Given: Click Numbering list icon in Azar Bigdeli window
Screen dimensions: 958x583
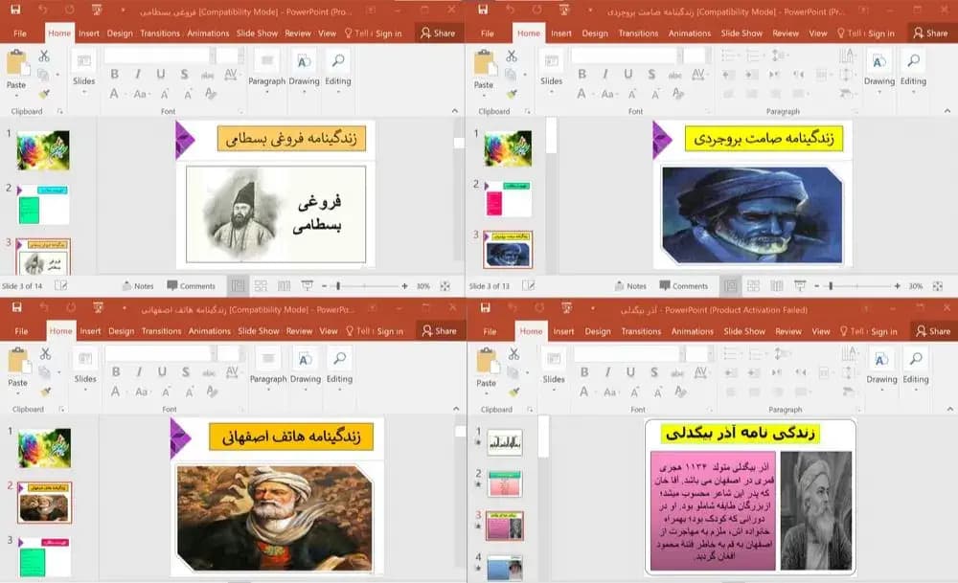Looking at the screenshot, I should (755, 353).
